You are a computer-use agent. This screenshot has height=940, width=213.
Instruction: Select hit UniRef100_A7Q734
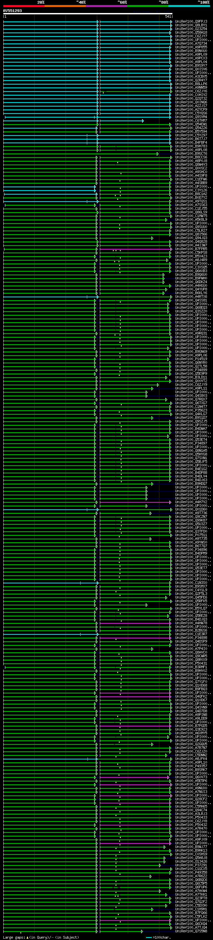point(191,43)
